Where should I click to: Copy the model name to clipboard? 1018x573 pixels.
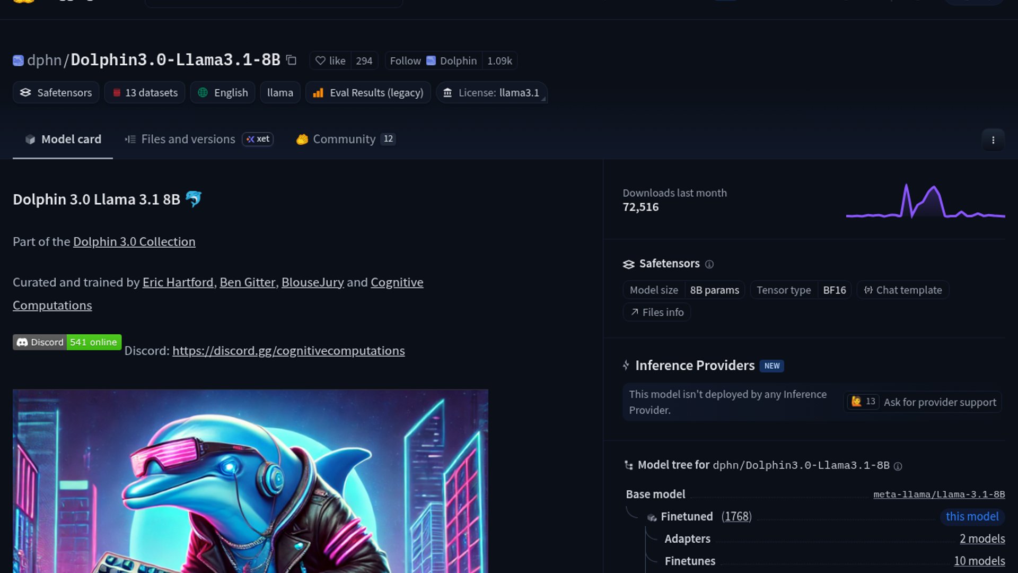pyautogui.click(x=291, y=60)
